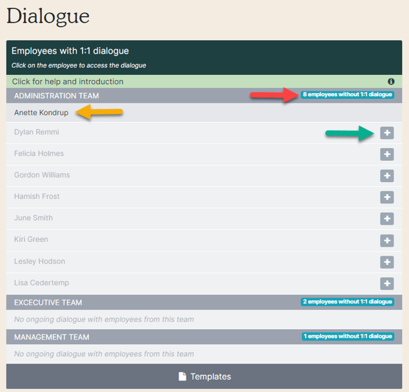Select the Management Team section header

click(x=204, y=337)
